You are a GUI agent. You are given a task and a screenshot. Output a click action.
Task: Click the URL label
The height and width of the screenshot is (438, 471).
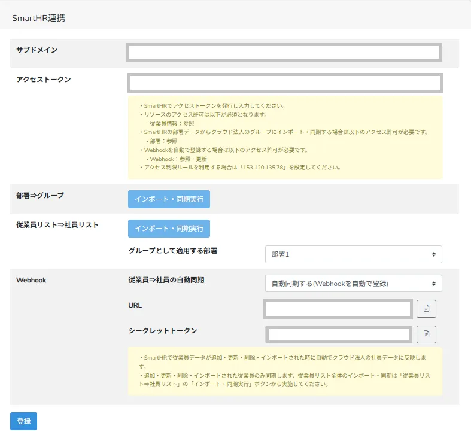[135, 305]
